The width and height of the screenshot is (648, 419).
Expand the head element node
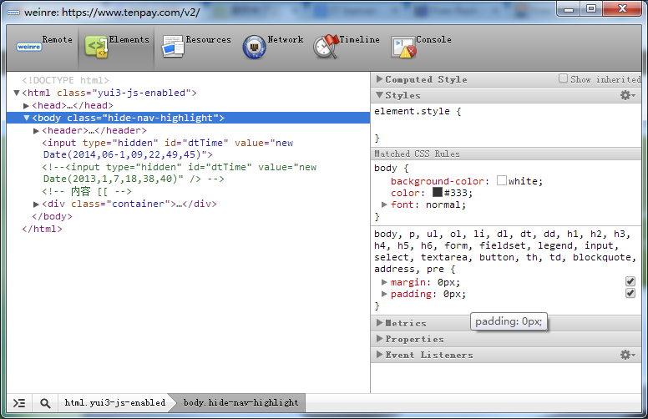pyautogui.click(x=27, y=106)
